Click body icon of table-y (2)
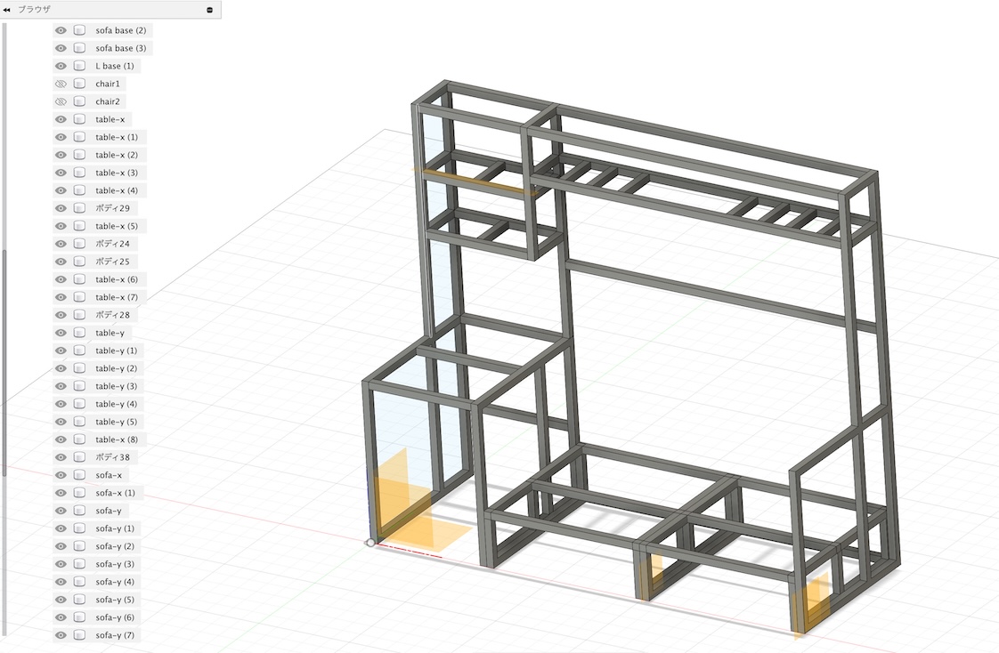This screenshot has width=999, height=653. tap(79, 368)
